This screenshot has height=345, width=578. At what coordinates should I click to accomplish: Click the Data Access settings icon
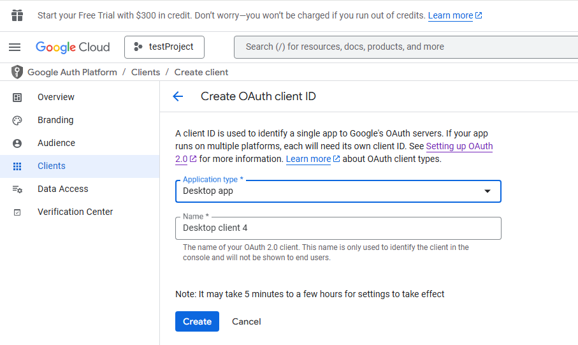click(x=17, y=189)
